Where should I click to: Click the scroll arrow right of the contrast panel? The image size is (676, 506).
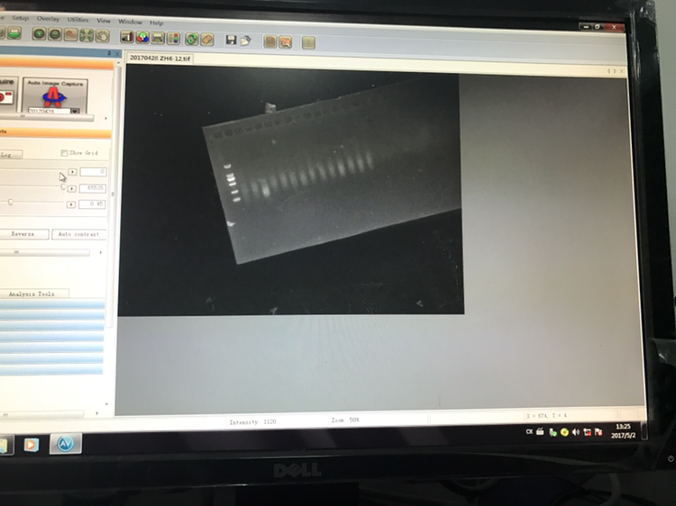pos(100,252)
